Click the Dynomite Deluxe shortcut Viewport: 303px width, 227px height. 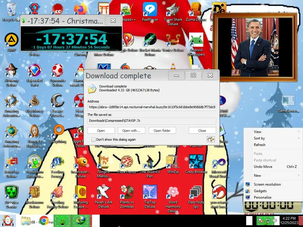(58, 75)
